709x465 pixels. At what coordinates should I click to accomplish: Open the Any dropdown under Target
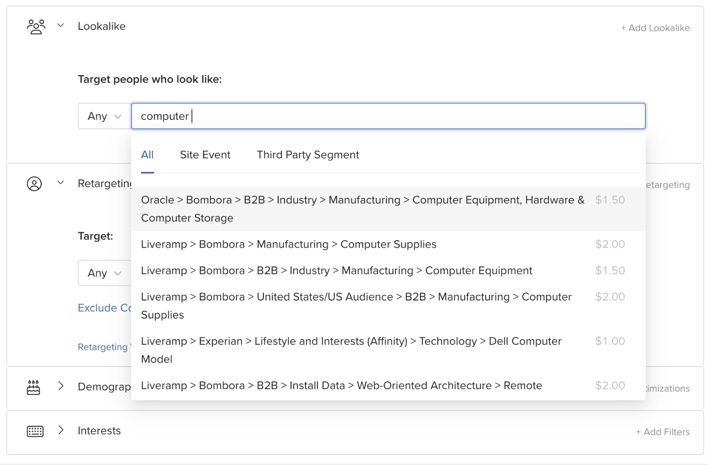pos(105,273)
